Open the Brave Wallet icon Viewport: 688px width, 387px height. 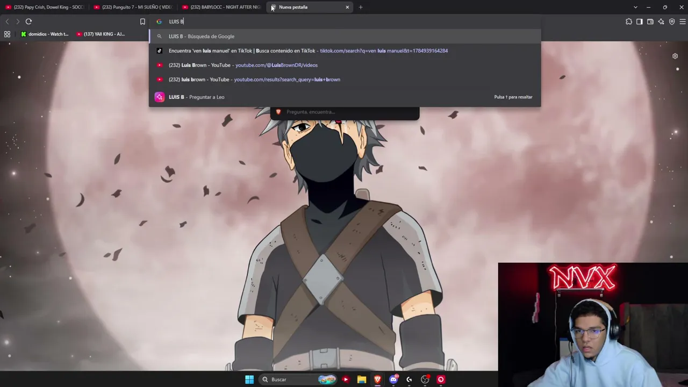click(650, 21)
